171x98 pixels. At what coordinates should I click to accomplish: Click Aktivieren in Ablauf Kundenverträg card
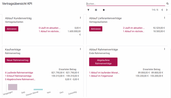pyautogui.click(x=12, y=29)
